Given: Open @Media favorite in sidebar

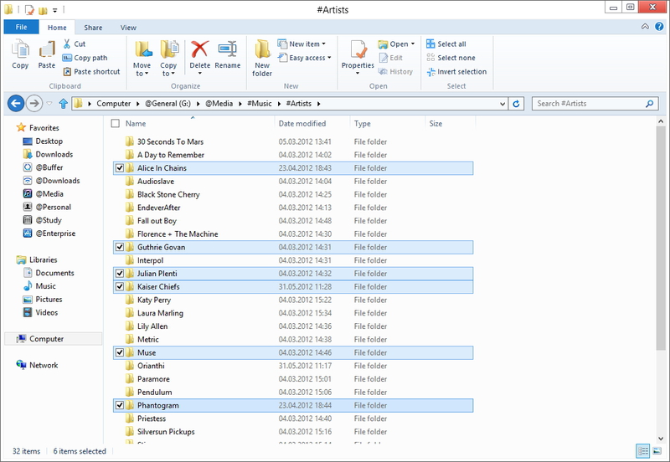Looking at the screenshot, I should click(x=44, y=194).
